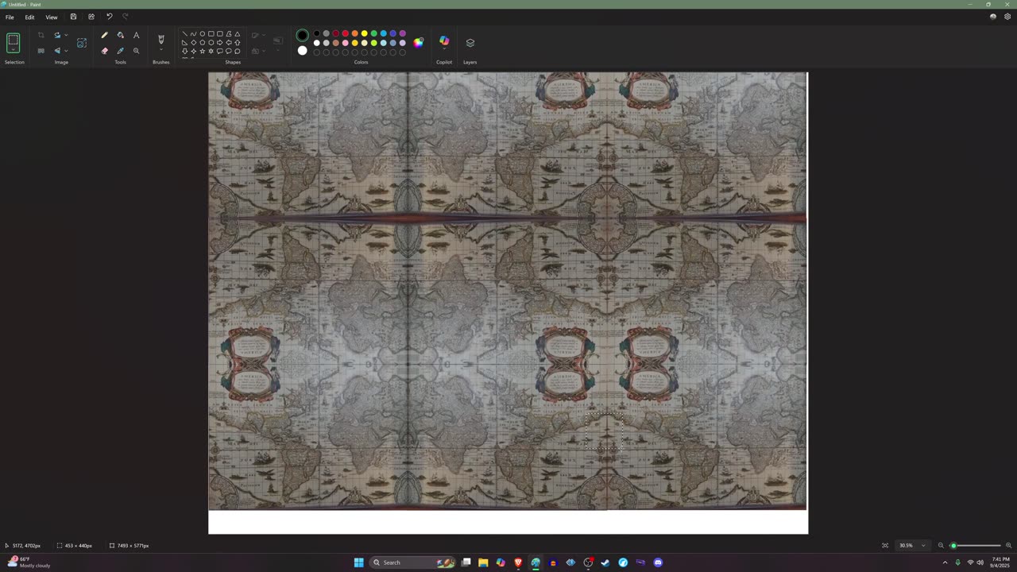Image resolution: width=1017 pixels, height=572 pixels.
Task: Zoom out using the minus magnifier
Action: (941, 546)
